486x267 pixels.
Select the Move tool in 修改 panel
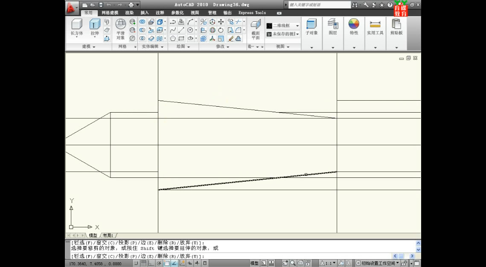221,22
